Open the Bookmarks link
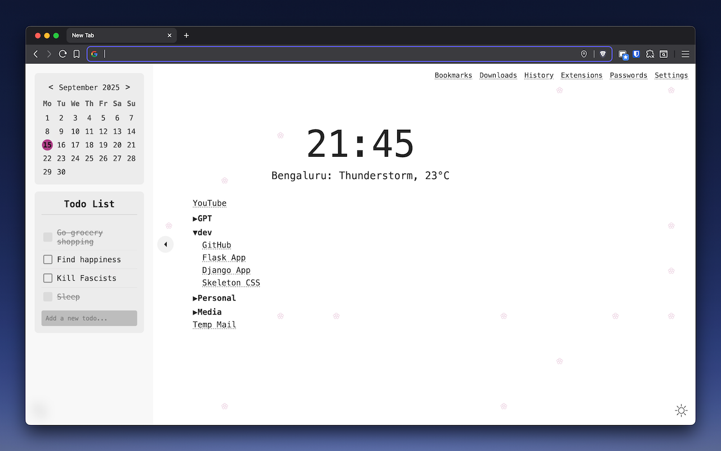Screen dimensions: 721x451 (x=453, y=76)
